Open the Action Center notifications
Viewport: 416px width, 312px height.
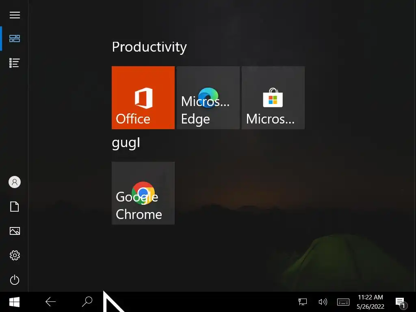coord(401,302)
